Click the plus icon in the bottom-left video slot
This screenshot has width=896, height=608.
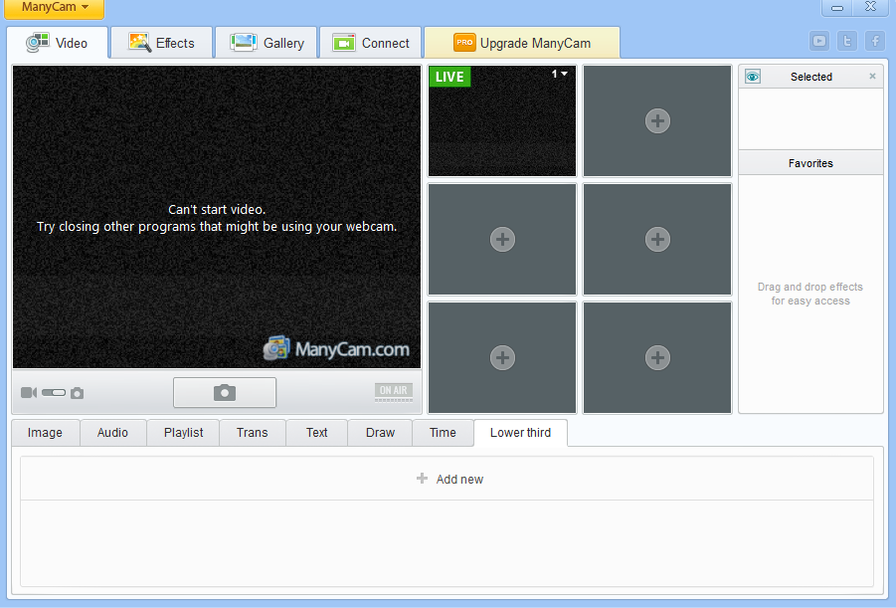click(502, 357)
